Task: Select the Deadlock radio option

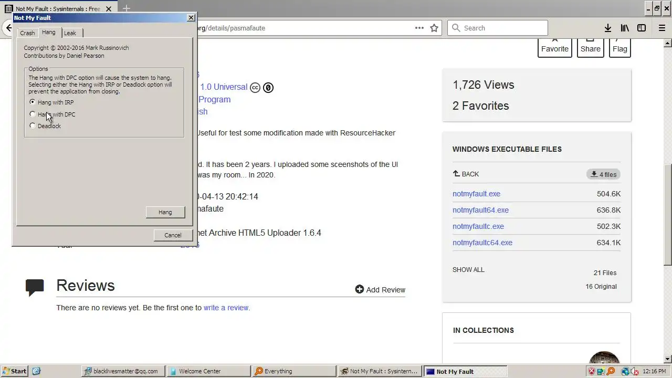Action: tap(45, 126)
